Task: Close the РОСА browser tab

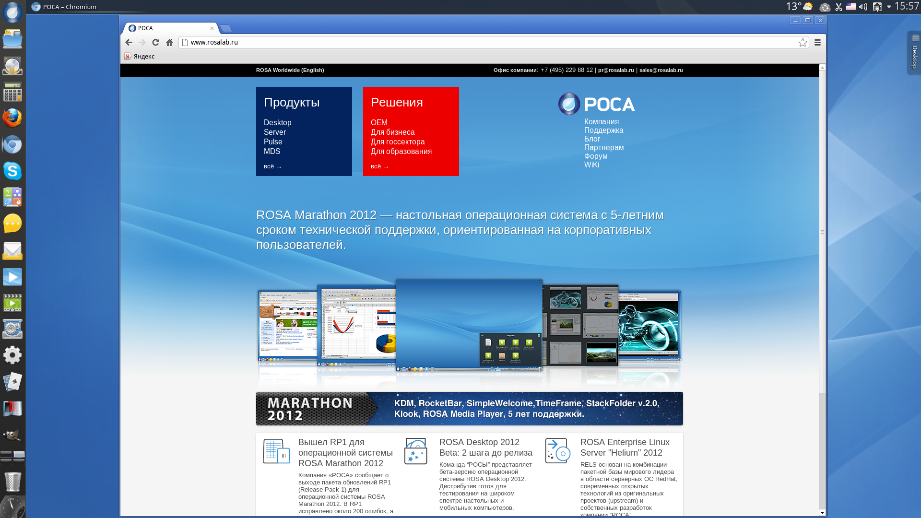Action: (212, 28)
